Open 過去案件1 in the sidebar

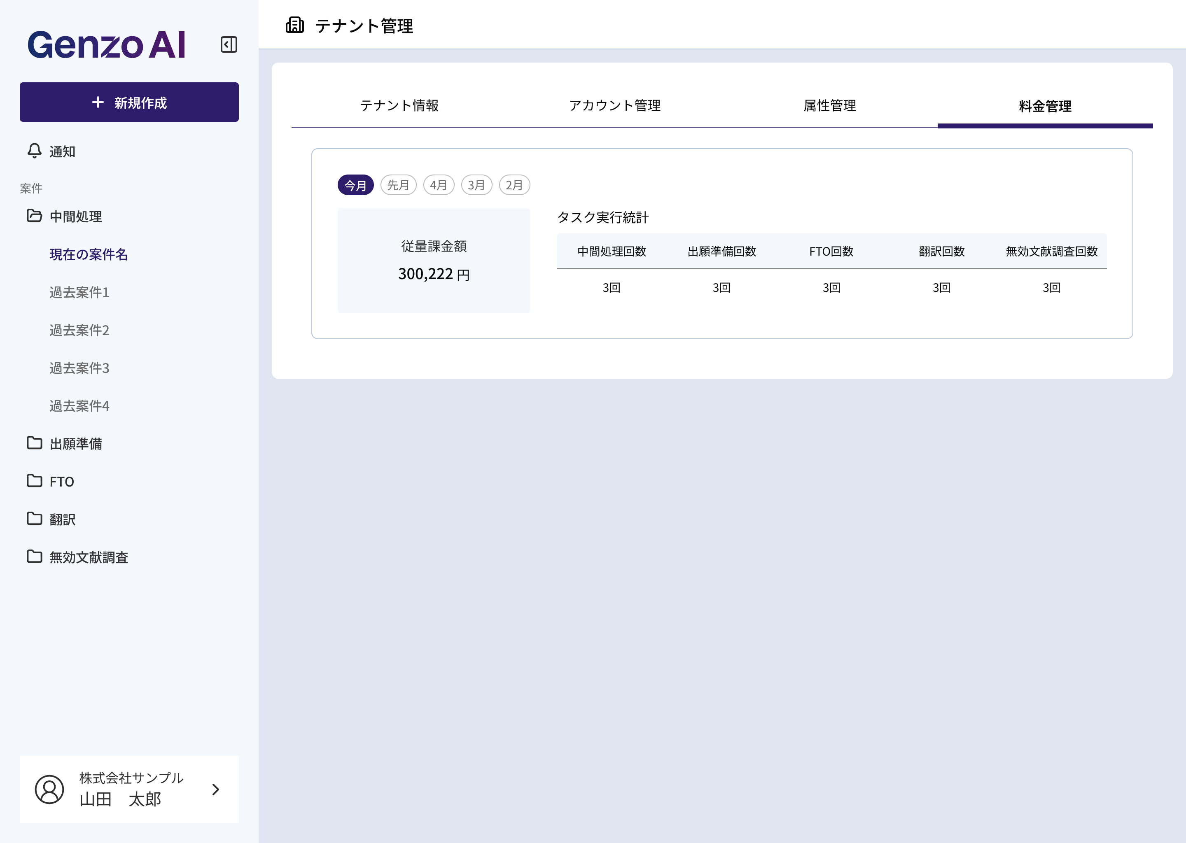coord(79,292)
